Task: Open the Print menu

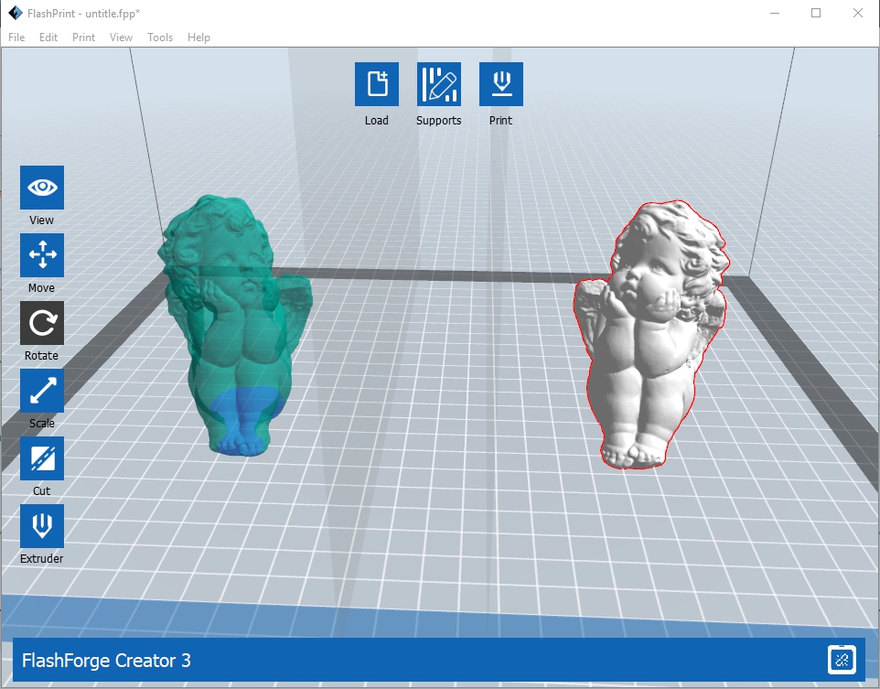Action: coord(83,38)
